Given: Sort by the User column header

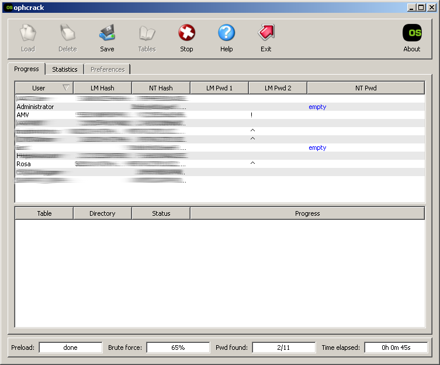Looking at the screenshot, I should (44, 88).
